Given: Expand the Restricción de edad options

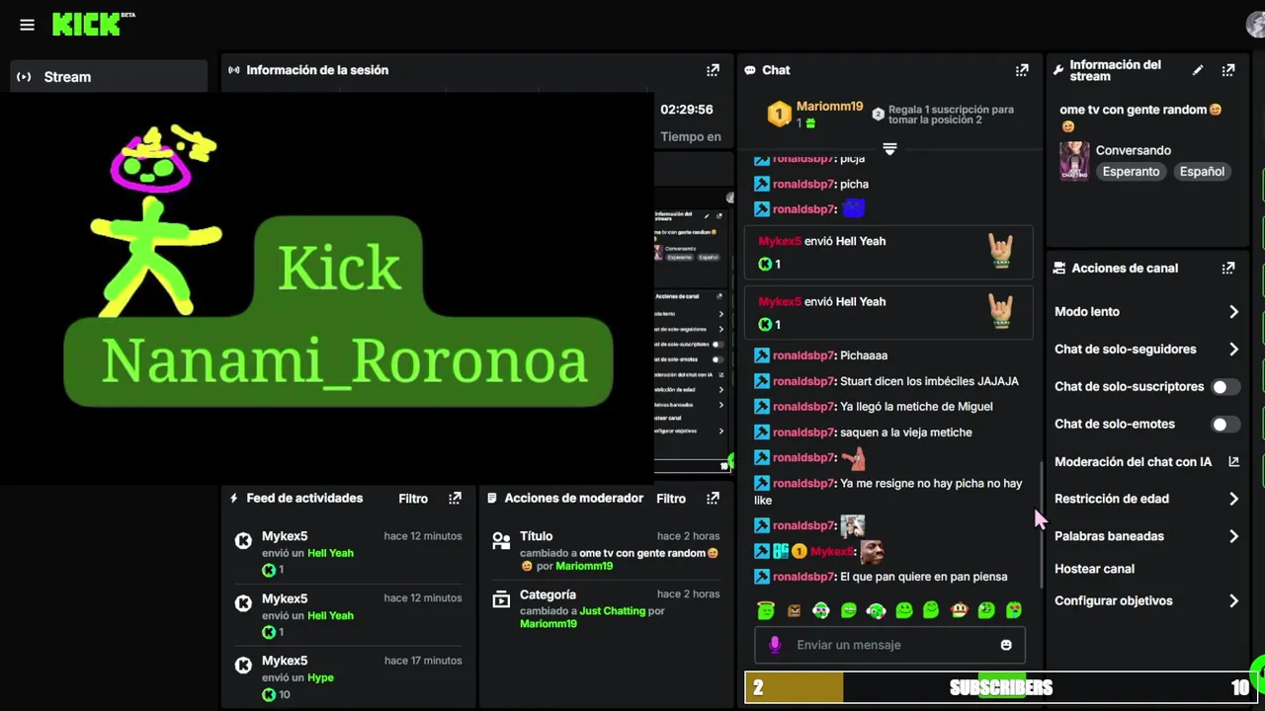Looking at the screenshot, I should pyautogui.click(x=1233, y=499).
